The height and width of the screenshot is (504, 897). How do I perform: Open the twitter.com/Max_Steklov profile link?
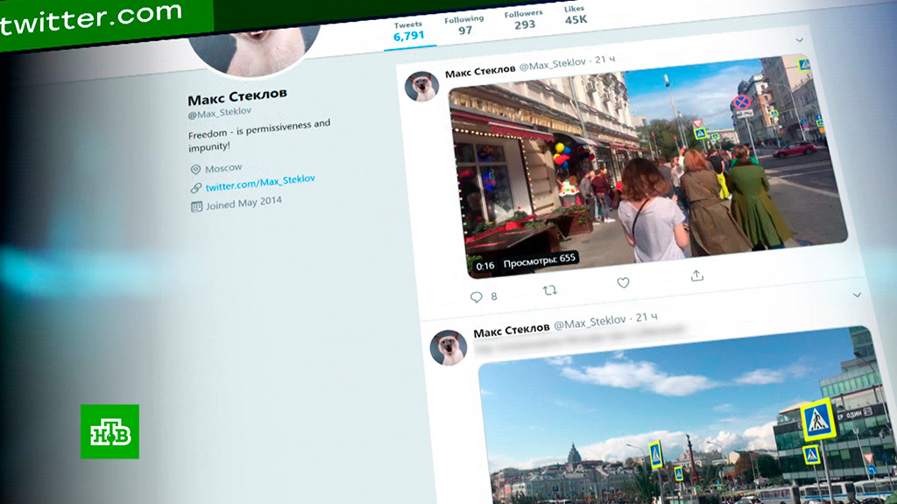point(260,183)
